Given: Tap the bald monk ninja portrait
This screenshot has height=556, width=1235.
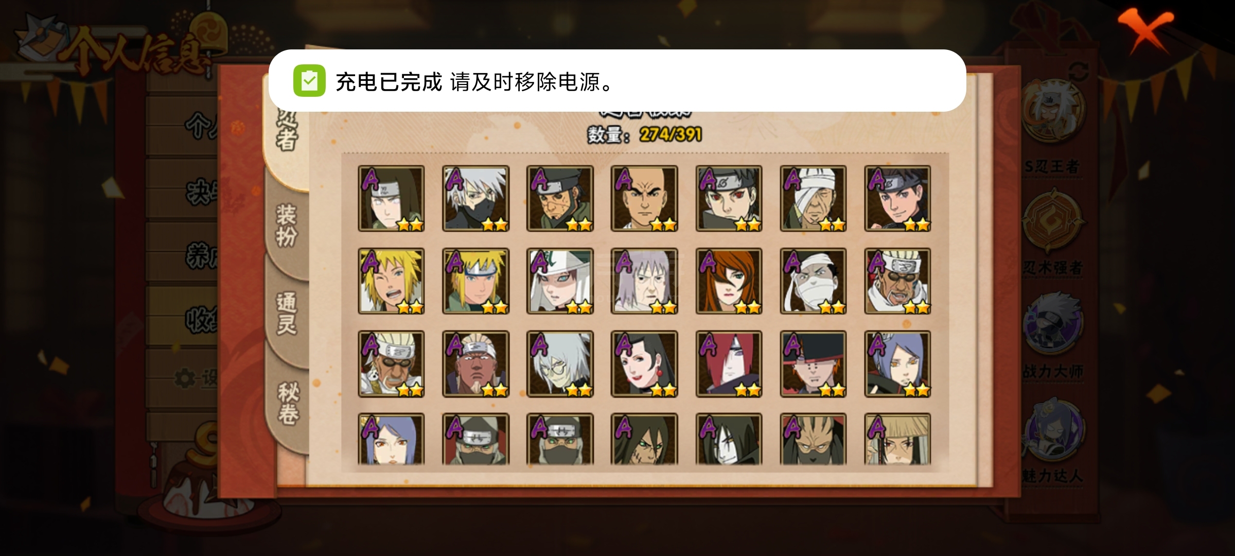Looking at the screenshot, I should click(x=644, y=198).
